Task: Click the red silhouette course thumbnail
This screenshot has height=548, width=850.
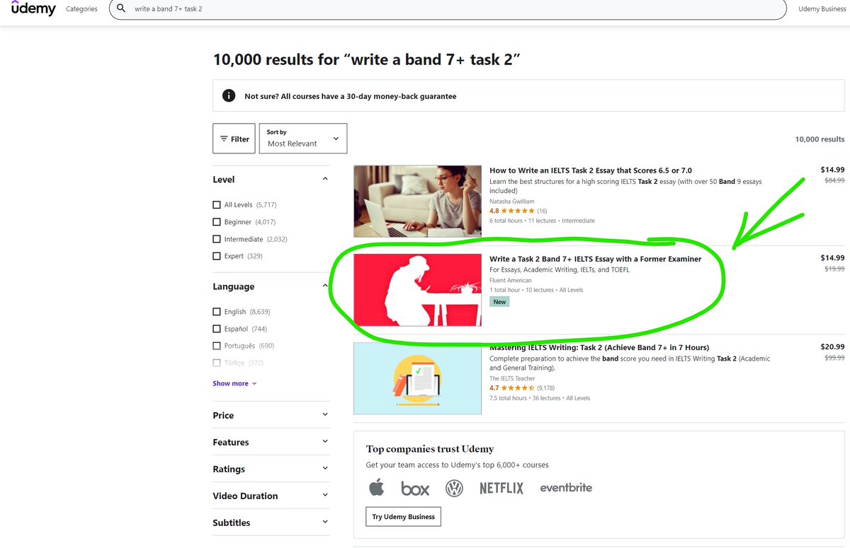Action: [417, 290]
